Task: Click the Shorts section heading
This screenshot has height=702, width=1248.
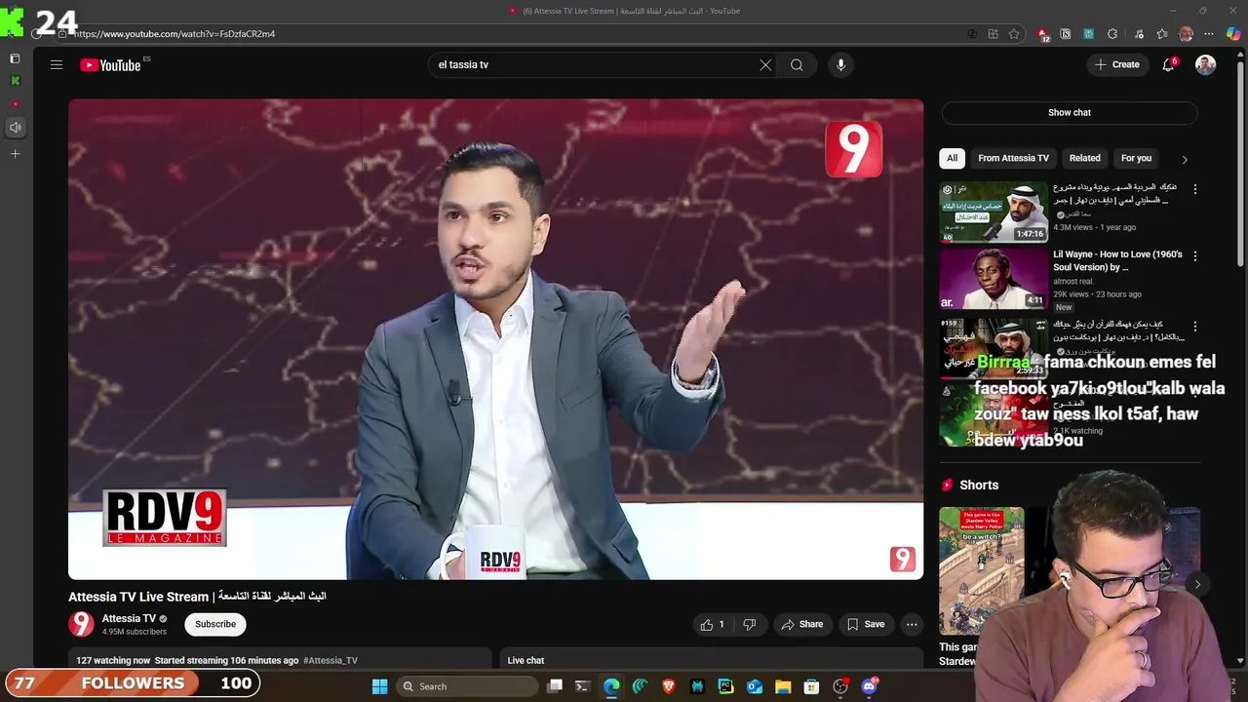Action: (979, 486)
